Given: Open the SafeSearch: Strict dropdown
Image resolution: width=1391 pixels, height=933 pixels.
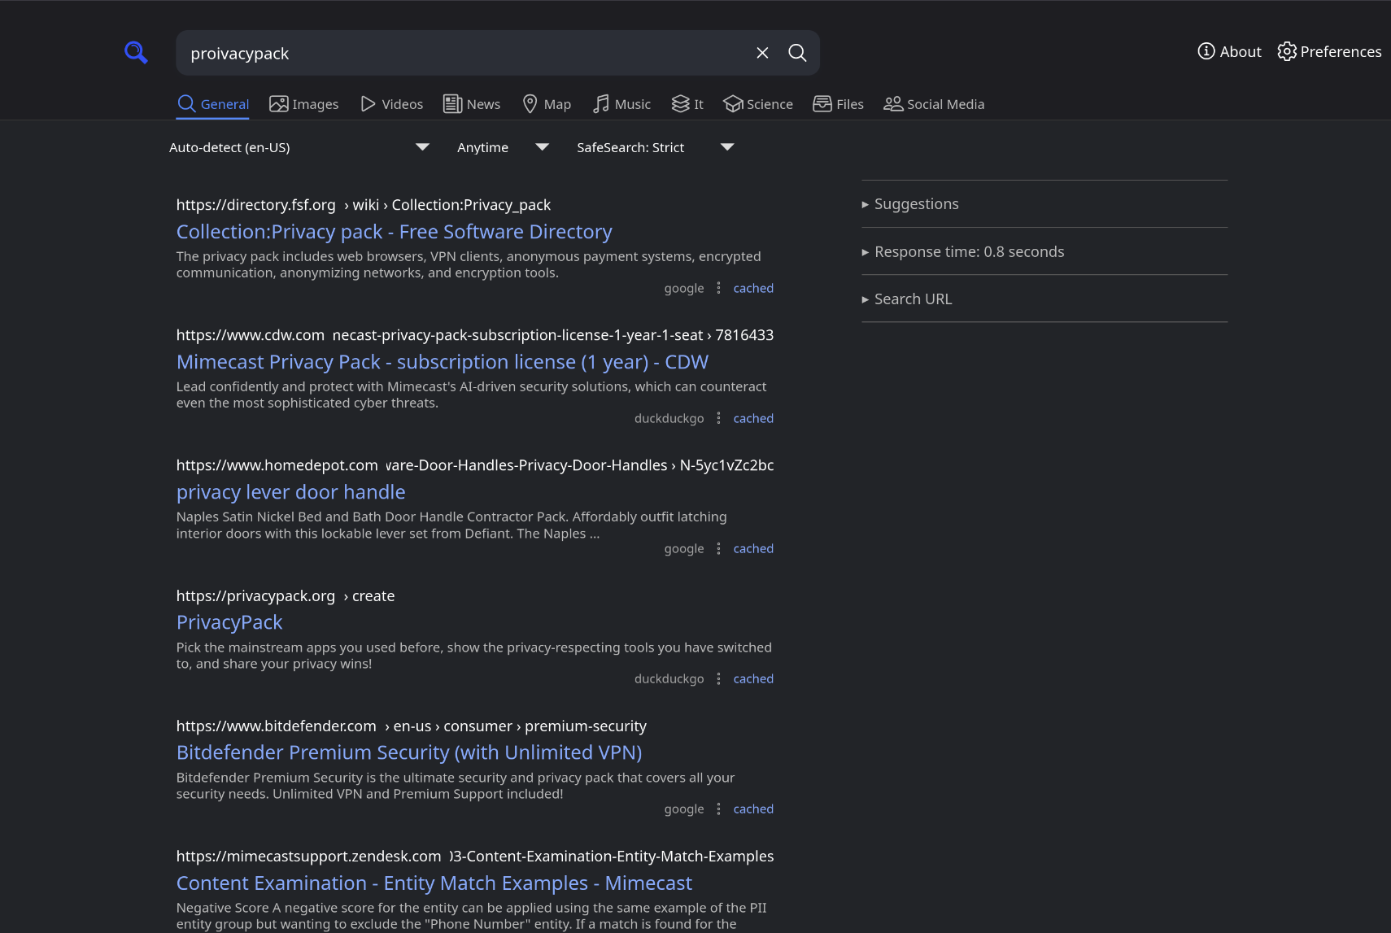Looking at the screenshot, I should tap(656, 147).
